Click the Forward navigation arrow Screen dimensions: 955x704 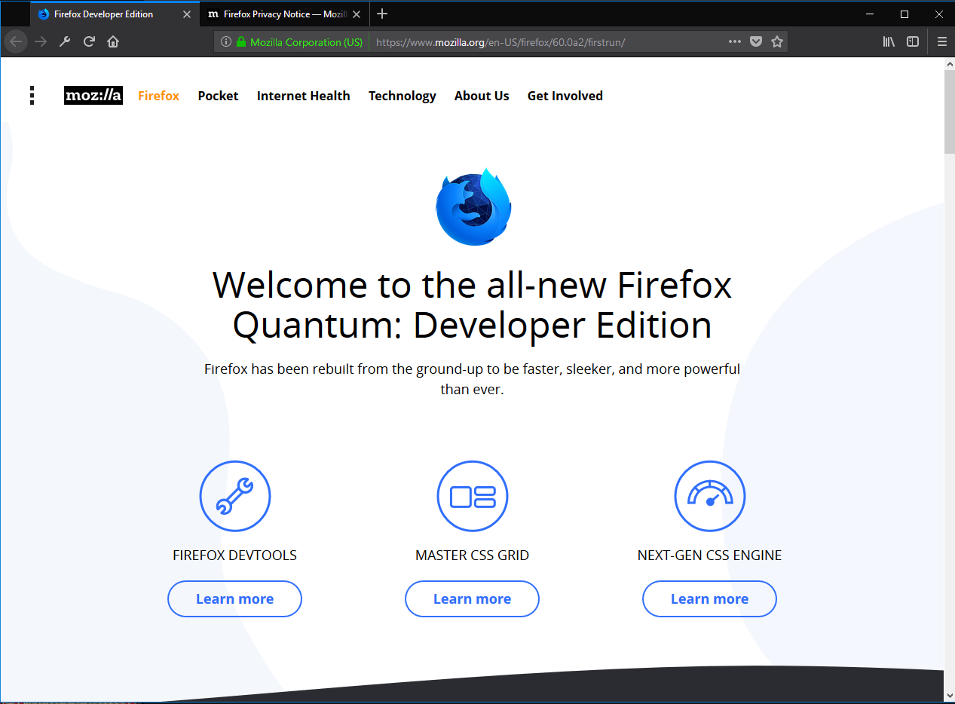click(x=40, y=41)
